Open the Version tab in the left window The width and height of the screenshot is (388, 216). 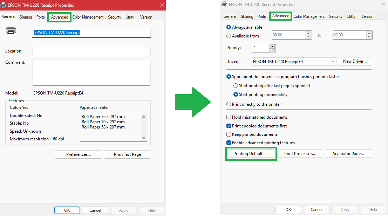[x=146, y=17]
